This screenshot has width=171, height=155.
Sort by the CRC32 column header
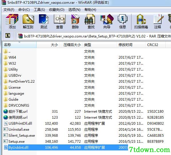156,45
